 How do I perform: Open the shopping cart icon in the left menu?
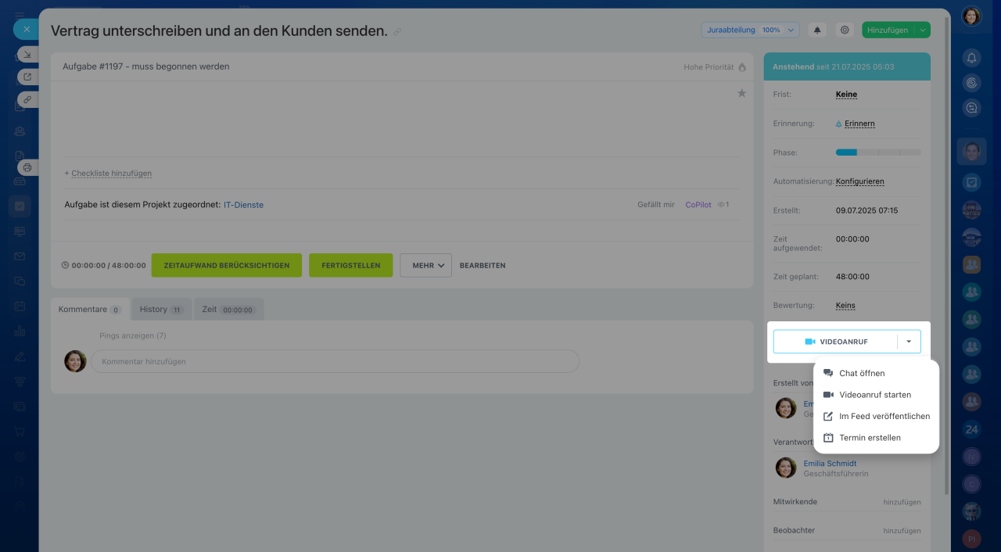(x=20, y=431)
